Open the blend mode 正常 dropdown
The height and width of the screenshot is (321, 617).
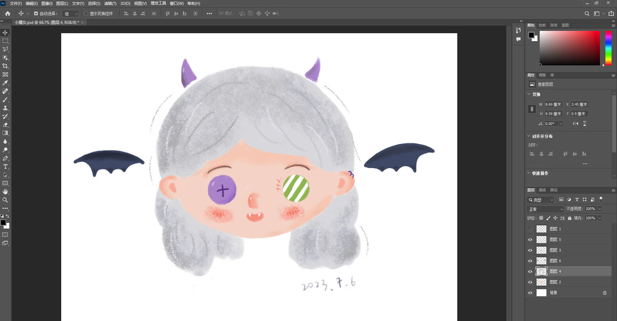545,209
